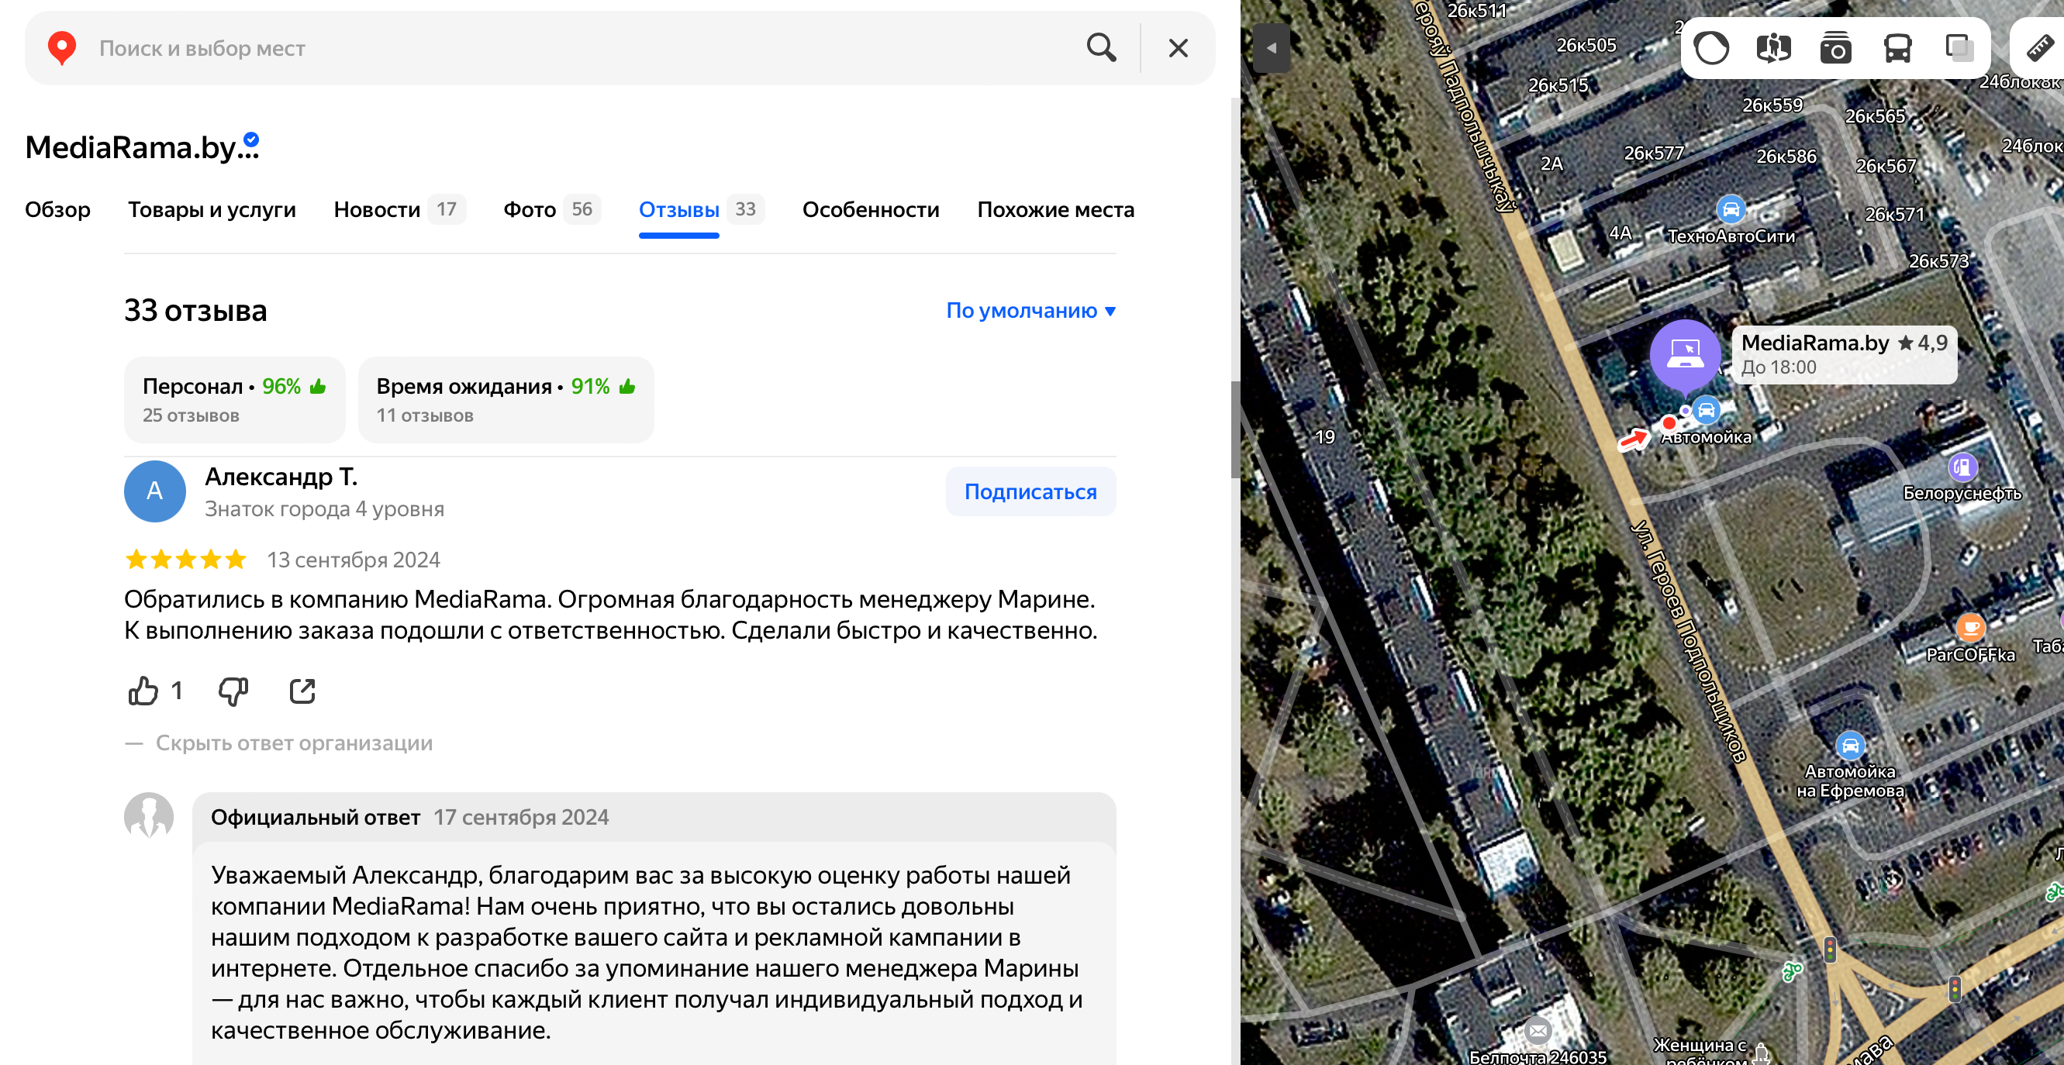The height and width of the screenshot is (1065, 2064).
Task: Select the "Автомойка на Ефремова" car wash marker
Action: click(1850, 746)
